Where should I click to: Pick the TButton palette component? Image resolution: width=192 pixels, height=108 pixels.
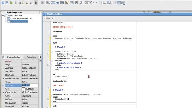coord(53,3)
